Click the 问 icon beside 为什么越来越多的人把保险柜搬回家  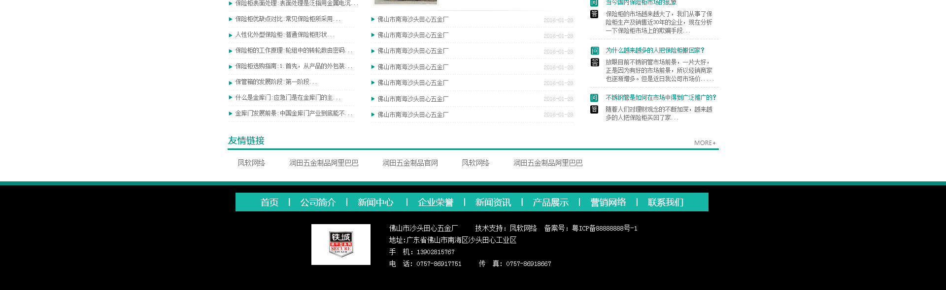(x=595, y=51)
